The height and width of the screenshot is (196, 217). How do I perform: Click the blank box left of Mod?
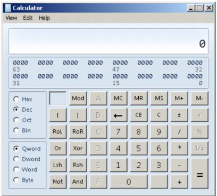point(57,98)
